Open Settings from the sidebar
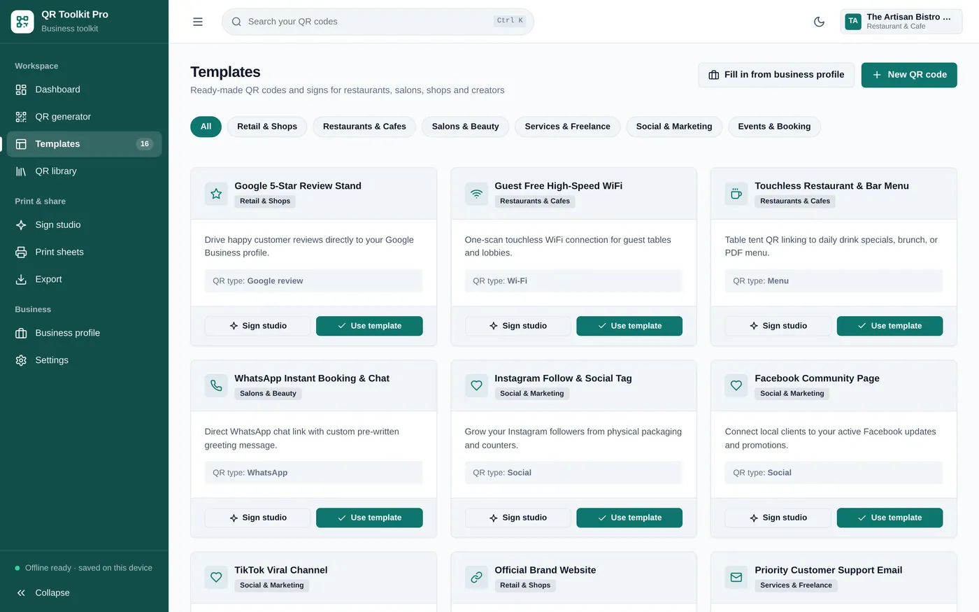The image size is (979, 612). pyautogui.click(x=84, y=361)
